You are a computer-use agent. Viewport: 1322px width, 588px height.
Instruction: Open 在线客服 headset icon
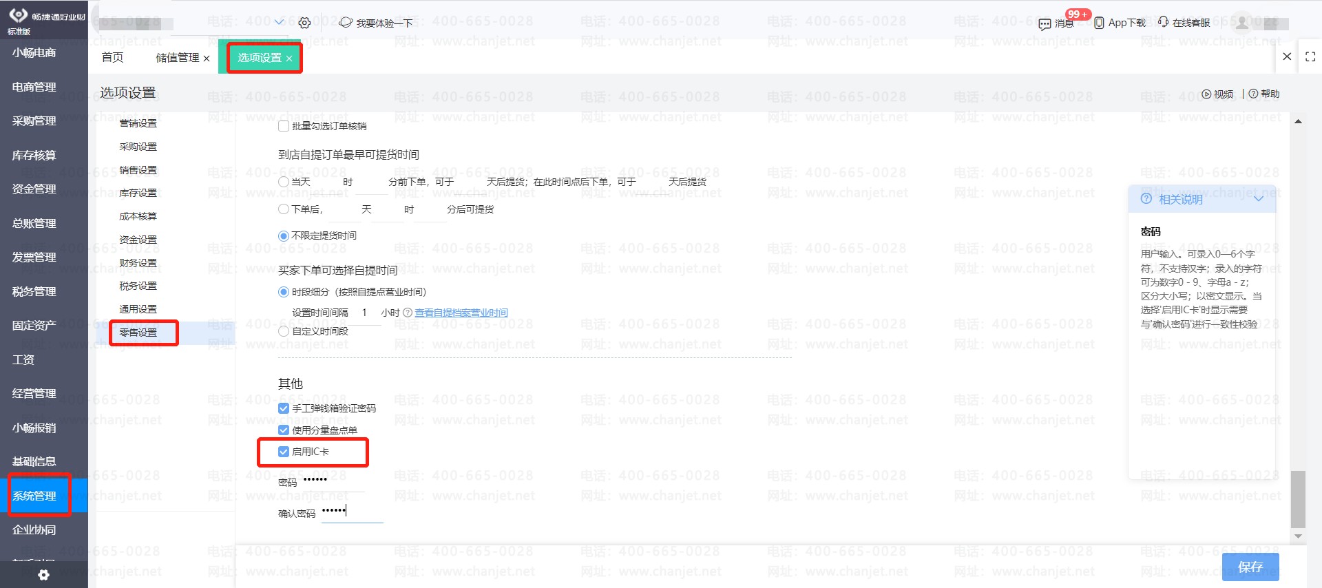[x=1163, y=22]
